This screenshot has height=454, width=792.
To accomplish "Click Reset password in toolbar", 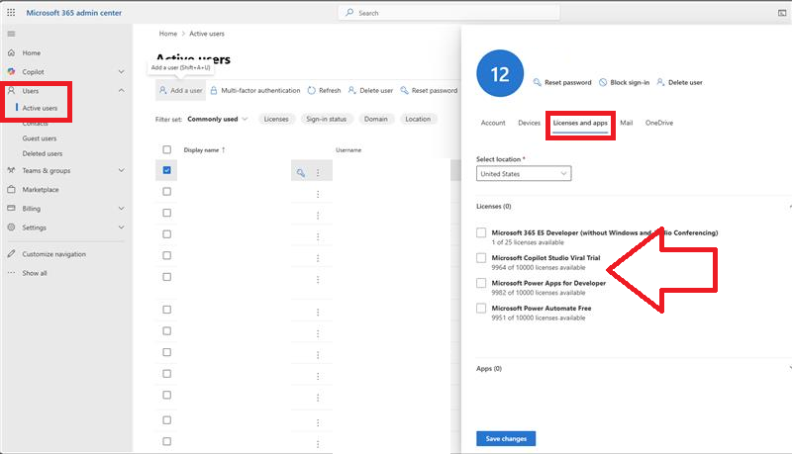I will pos(429,90).
